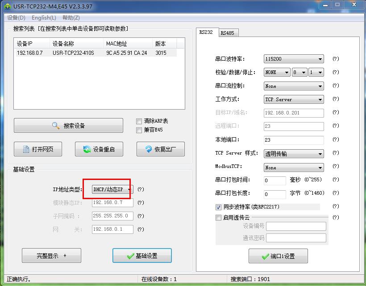Click the 完整显示 + button

tap(51, 256)
